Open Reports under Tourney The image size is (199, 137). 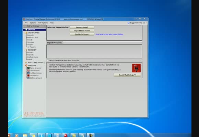pos(31,55)
